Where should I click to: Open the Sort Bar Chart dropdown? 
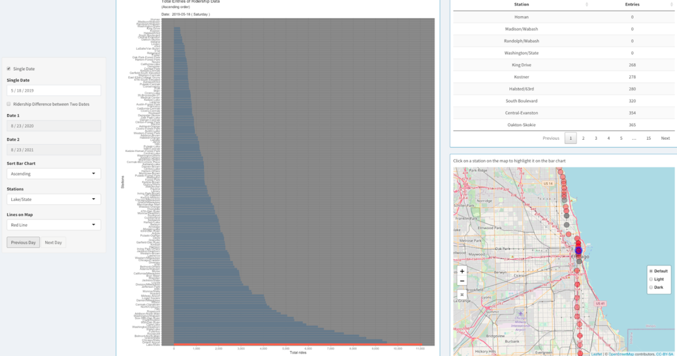point(53,174)
